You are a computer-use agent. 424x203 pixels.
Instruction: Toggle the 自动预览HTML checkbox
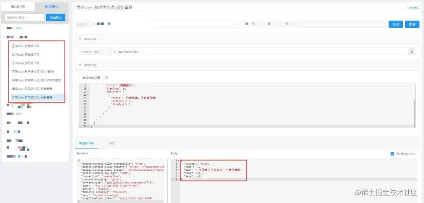(x=392, y=154)
